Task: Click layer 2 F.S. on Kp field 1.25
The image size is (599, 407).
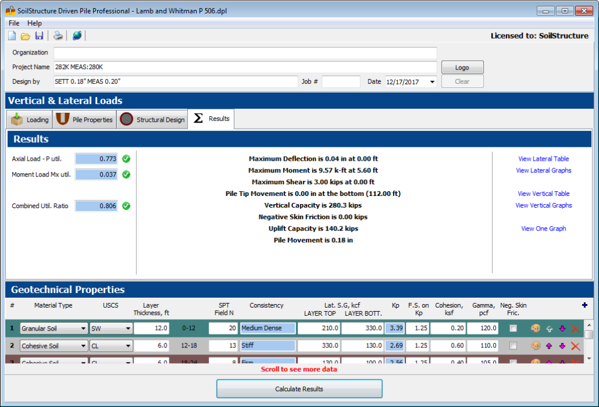Action: 417,346
